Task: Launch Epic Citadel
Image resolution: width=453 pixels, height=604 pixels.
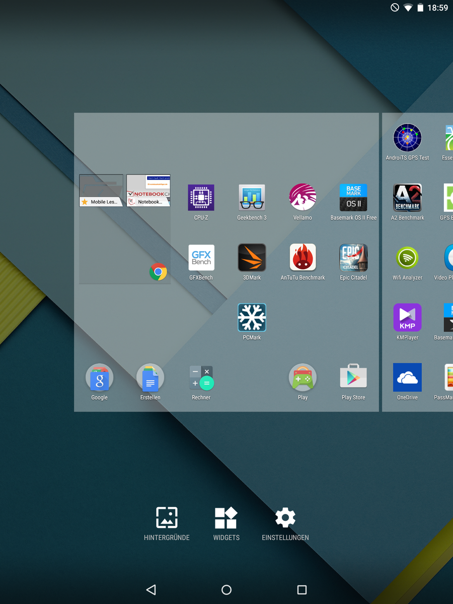Action: click(x=353, y=258)
